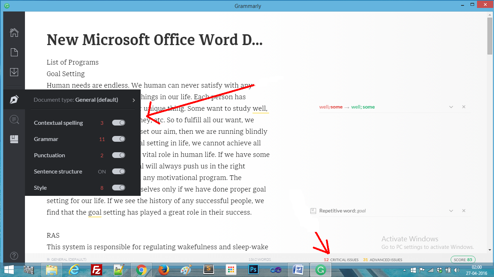Click the underlined word 'well,' in text
Image resolution: width=494 pixels, height=277 pixels.
pos(260,109)
